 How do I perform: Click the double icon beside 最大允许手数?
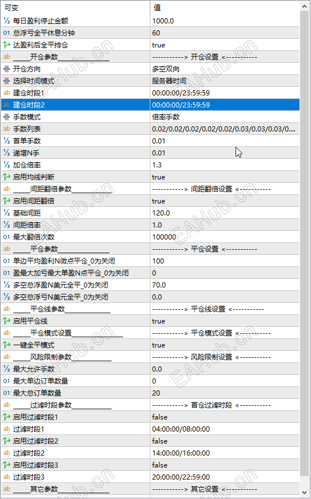pyautogui.click(x=6, y=369)
